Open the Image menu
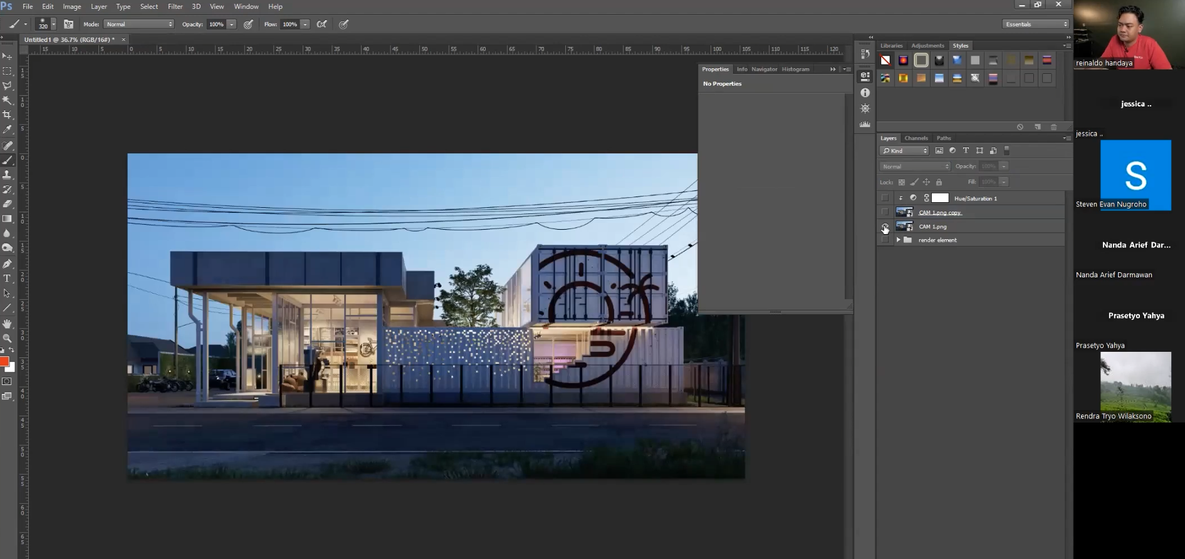Viewport: 1185px width, 559px height. click(72, 6)
